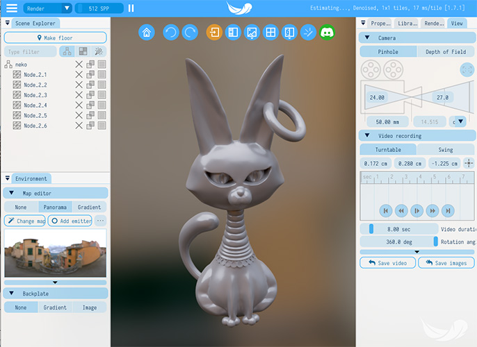Switch to the Gradient map tab
The image size is (477, 347).
[90, 207]
